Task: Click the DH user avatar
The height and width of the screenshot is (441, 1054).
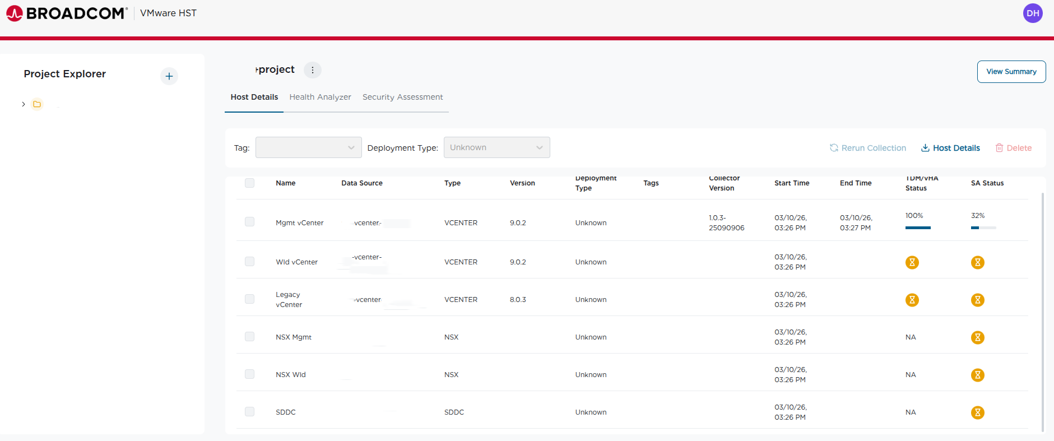Action: [x=1032, y=13]
